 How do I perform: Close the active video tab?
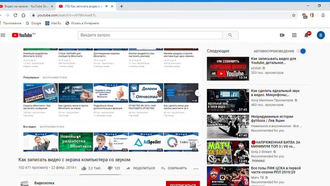coord(112,6)
